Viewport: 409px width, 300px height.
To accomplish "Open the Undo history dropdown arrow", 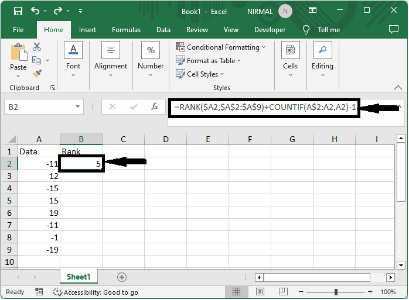I will tap(45, 11).
